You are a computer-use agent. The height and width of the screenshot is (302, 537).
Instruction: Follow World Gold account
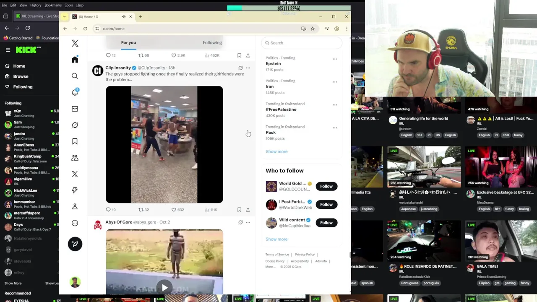coord(326,186)
